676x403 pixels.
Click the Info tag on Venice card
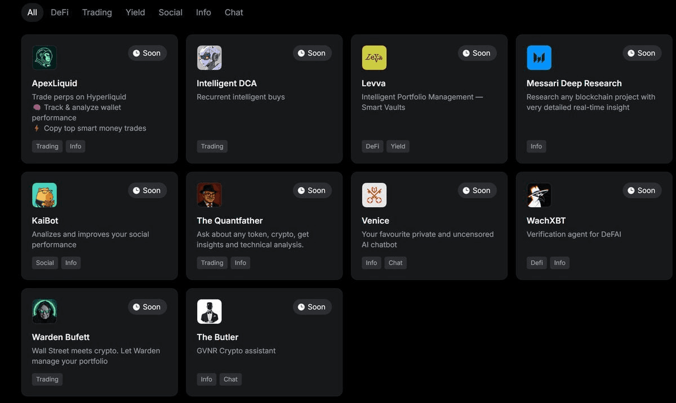coord(371,263)
